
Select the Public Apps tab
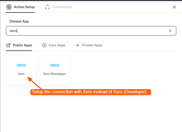(x=19, y=45)
